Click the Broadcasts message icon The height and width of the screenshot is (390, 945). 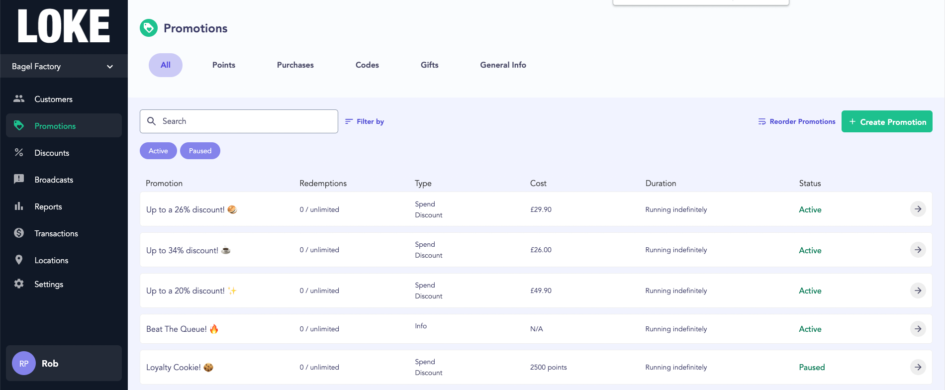pyautogui.click(x=19, y=179)
